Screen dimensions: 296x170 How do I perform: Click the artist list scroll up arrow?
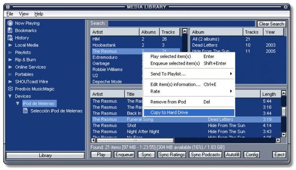[x=185, y=31]
